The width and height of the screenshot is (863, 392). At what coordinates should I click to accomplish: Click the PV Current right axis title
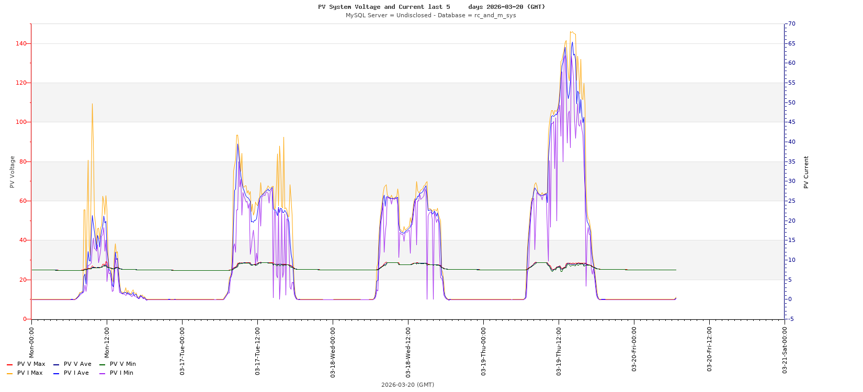point(806,172)
